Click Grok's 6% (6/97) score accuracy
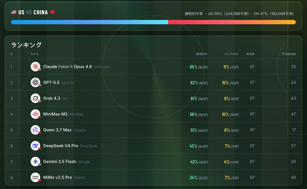307x189 pixels. [232, 98]
